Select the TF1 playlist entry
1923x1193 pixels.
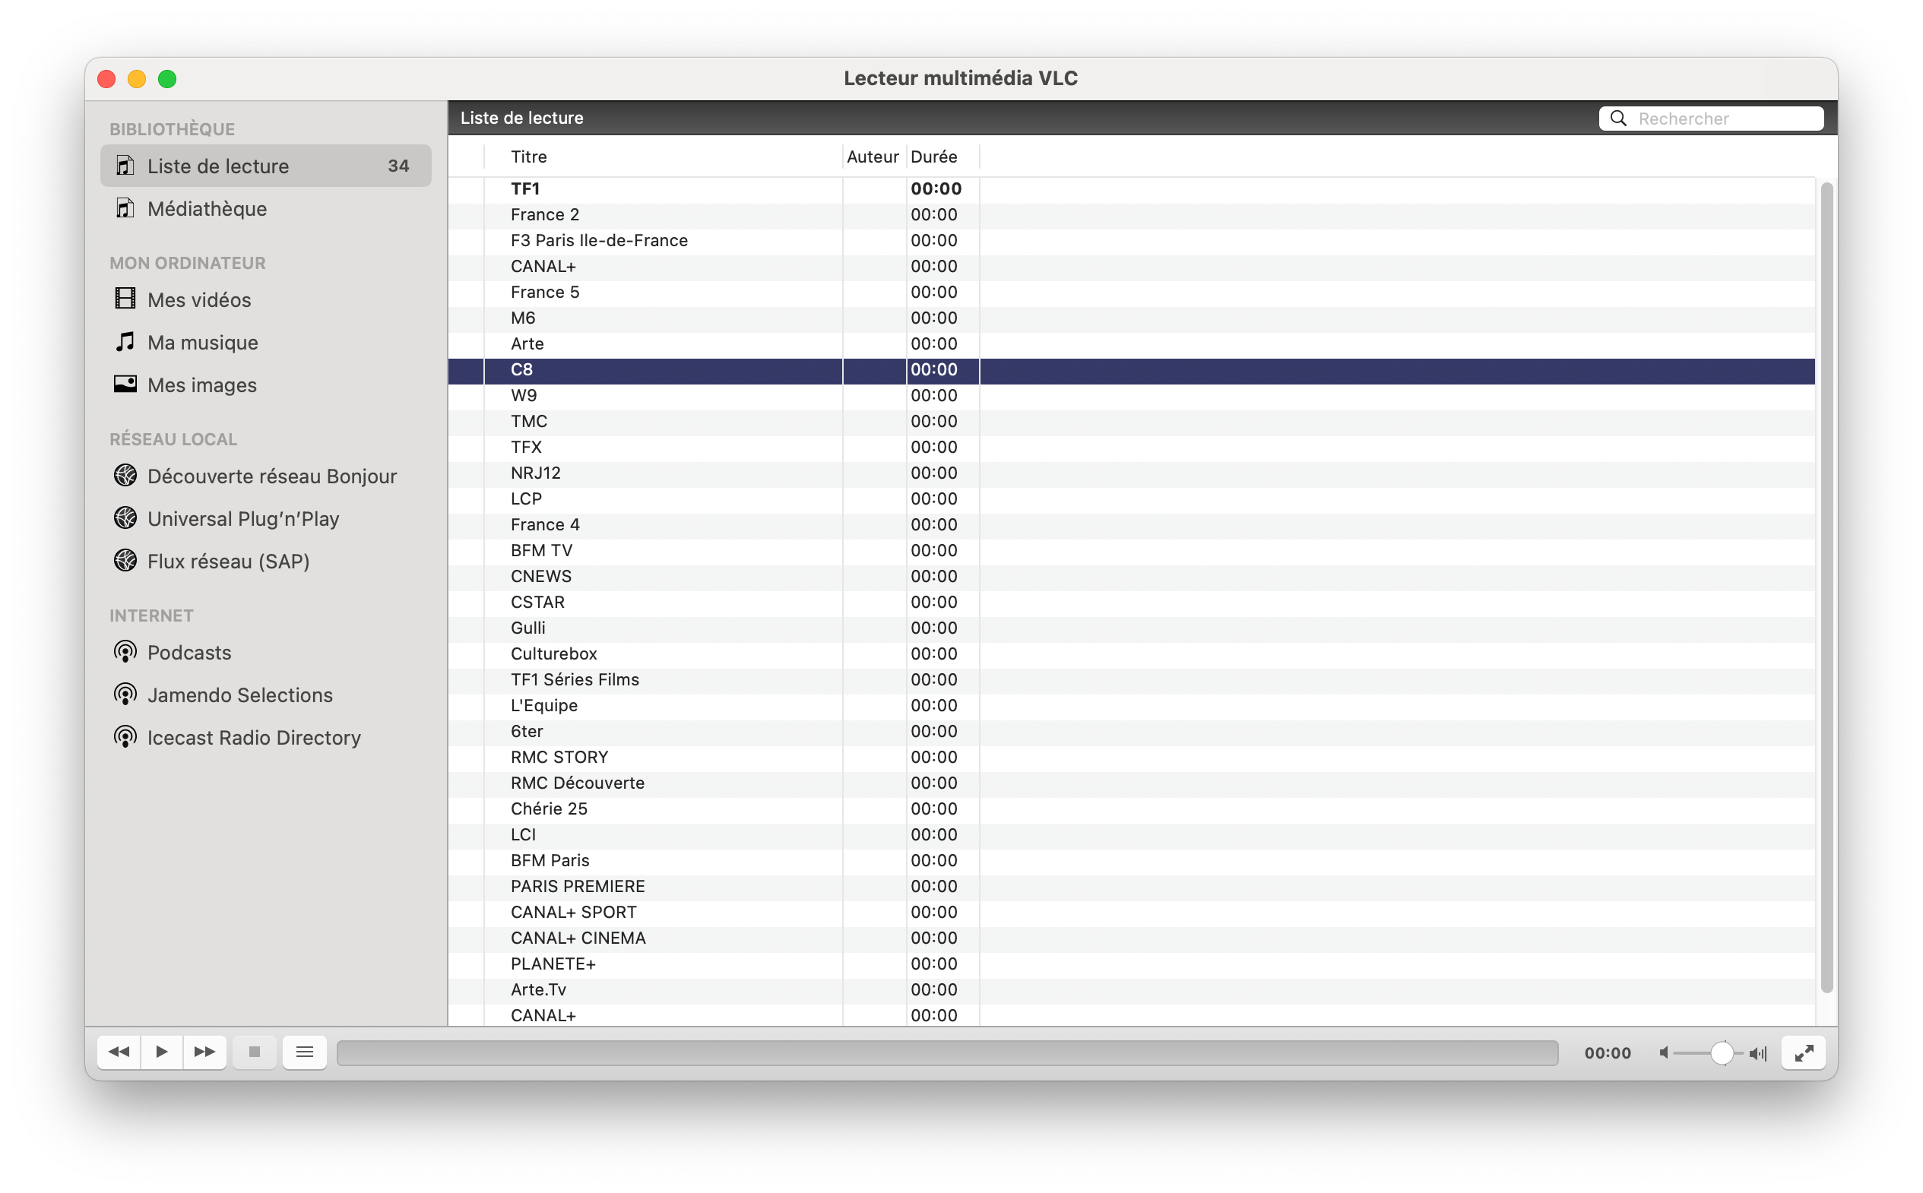(x=1132, y=188)
